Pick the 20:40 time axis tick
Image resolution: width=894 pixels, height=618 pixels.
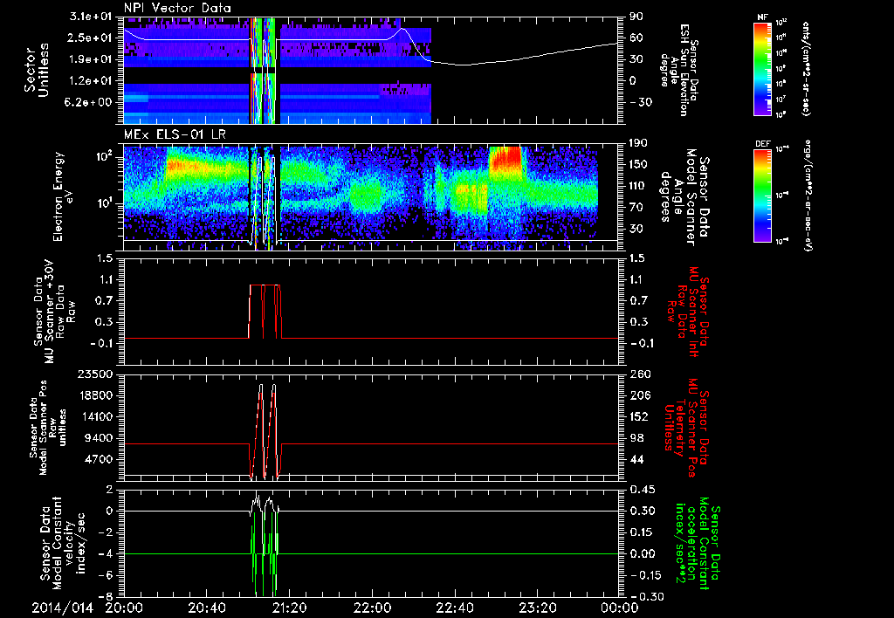pos(206,608)
